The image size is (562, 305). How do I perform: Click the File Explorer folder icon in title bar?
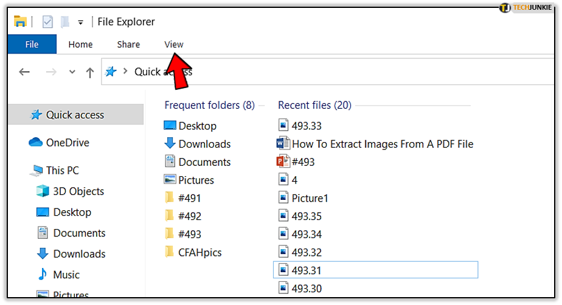[20, 22]
